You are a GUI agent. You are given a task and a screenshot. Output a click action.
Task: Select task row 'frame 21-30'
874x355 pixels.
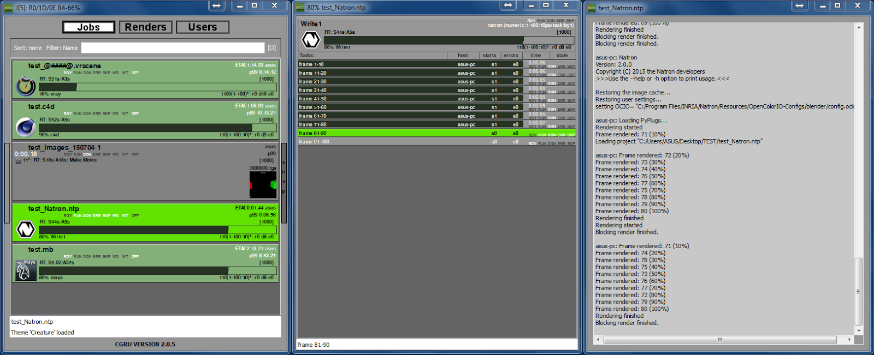[436, 82]
